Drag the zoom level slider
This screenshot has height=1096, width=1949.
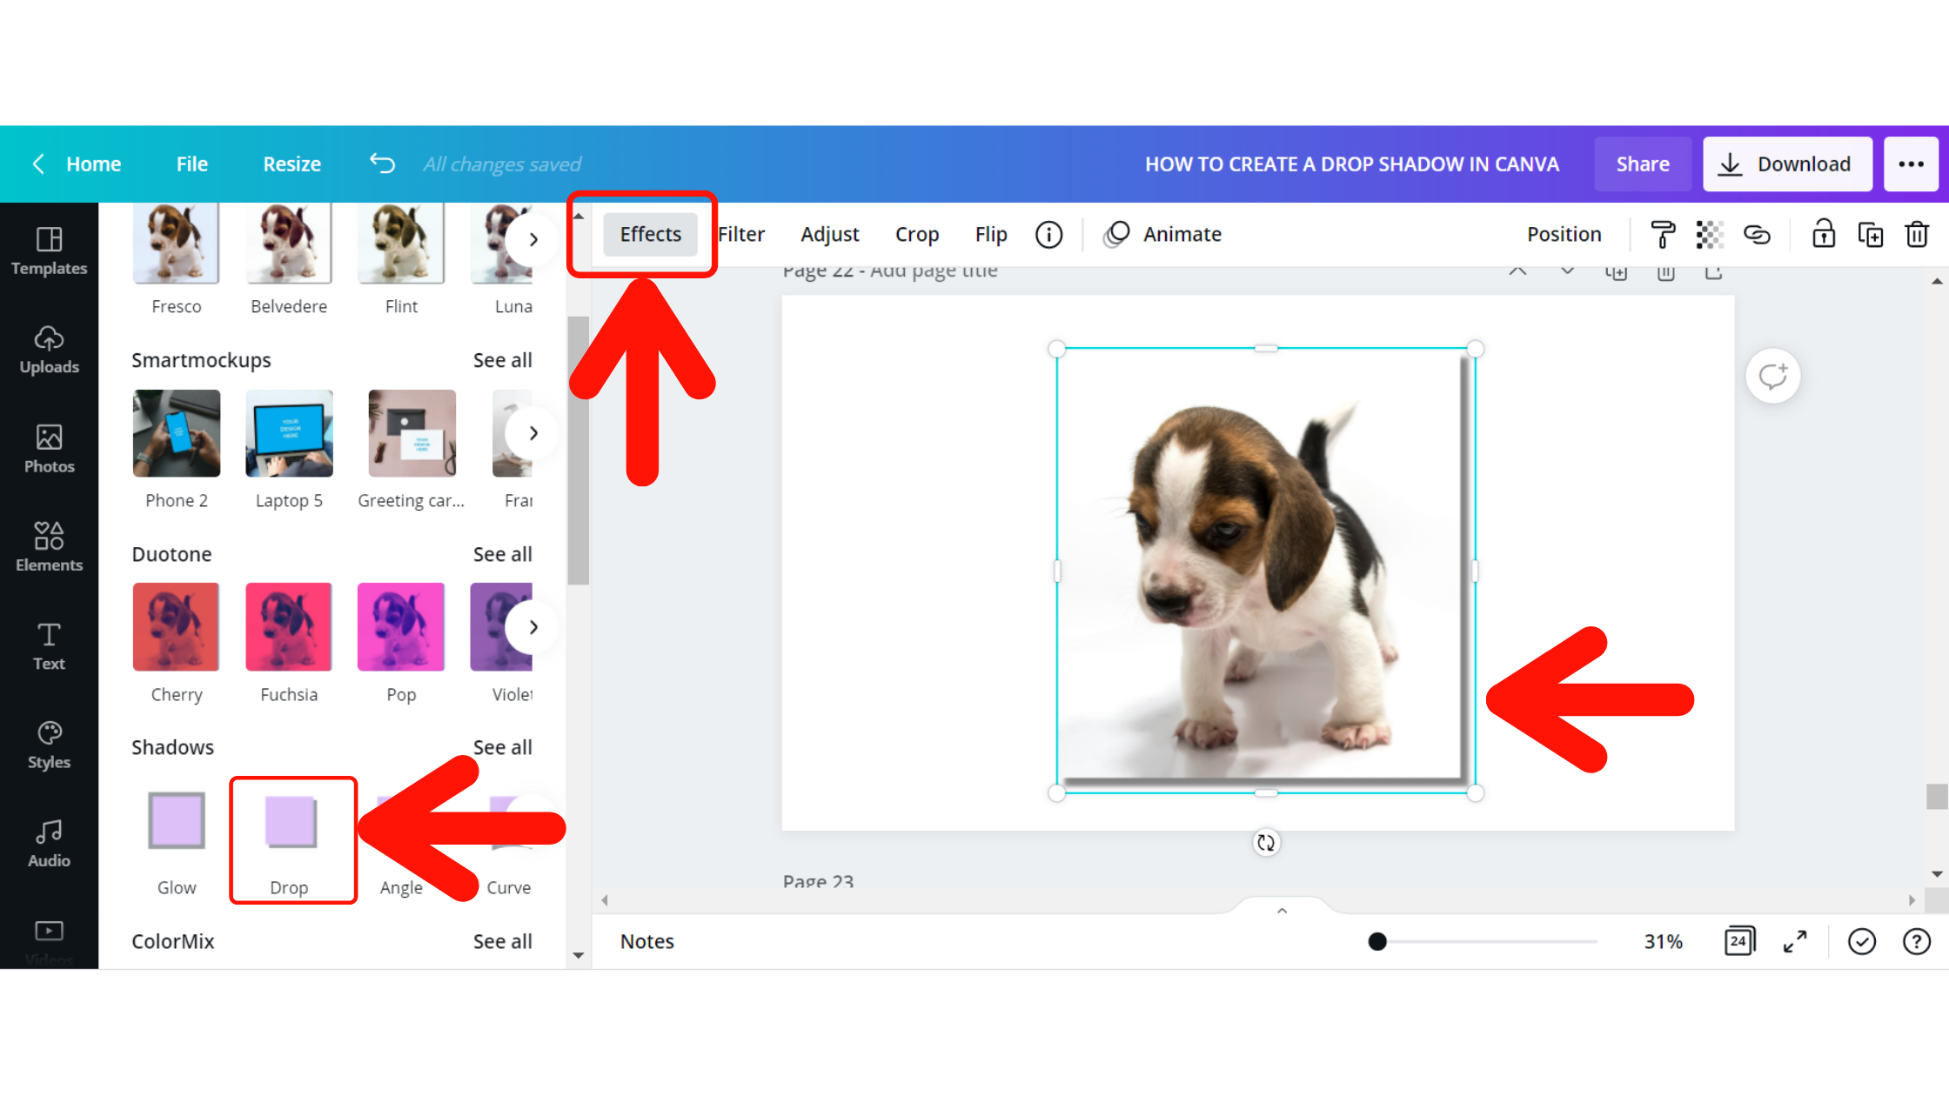pos(1376,941)
